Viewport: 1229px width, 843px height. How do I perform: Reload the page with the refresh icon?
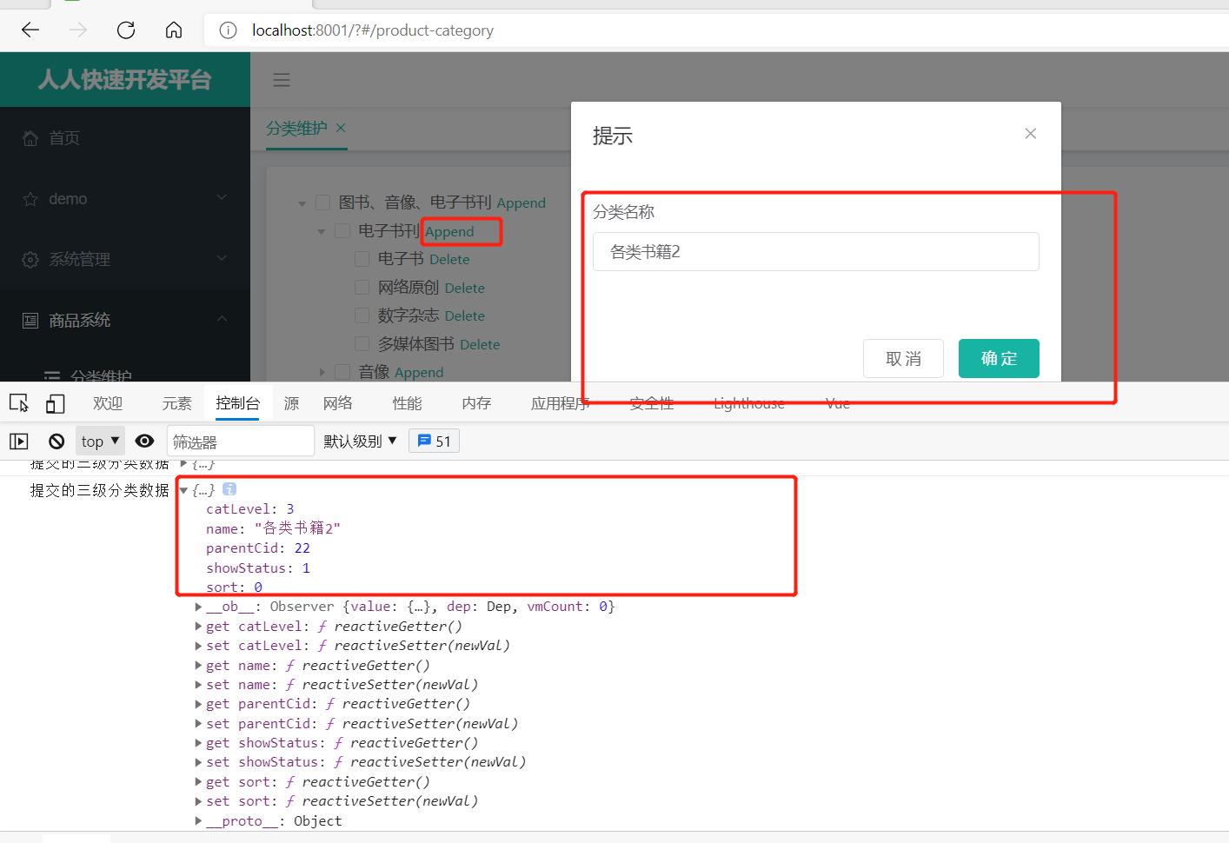tap(126, 30)
